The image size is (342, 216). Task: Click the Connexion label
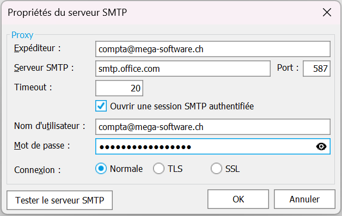tap(37, 170)
